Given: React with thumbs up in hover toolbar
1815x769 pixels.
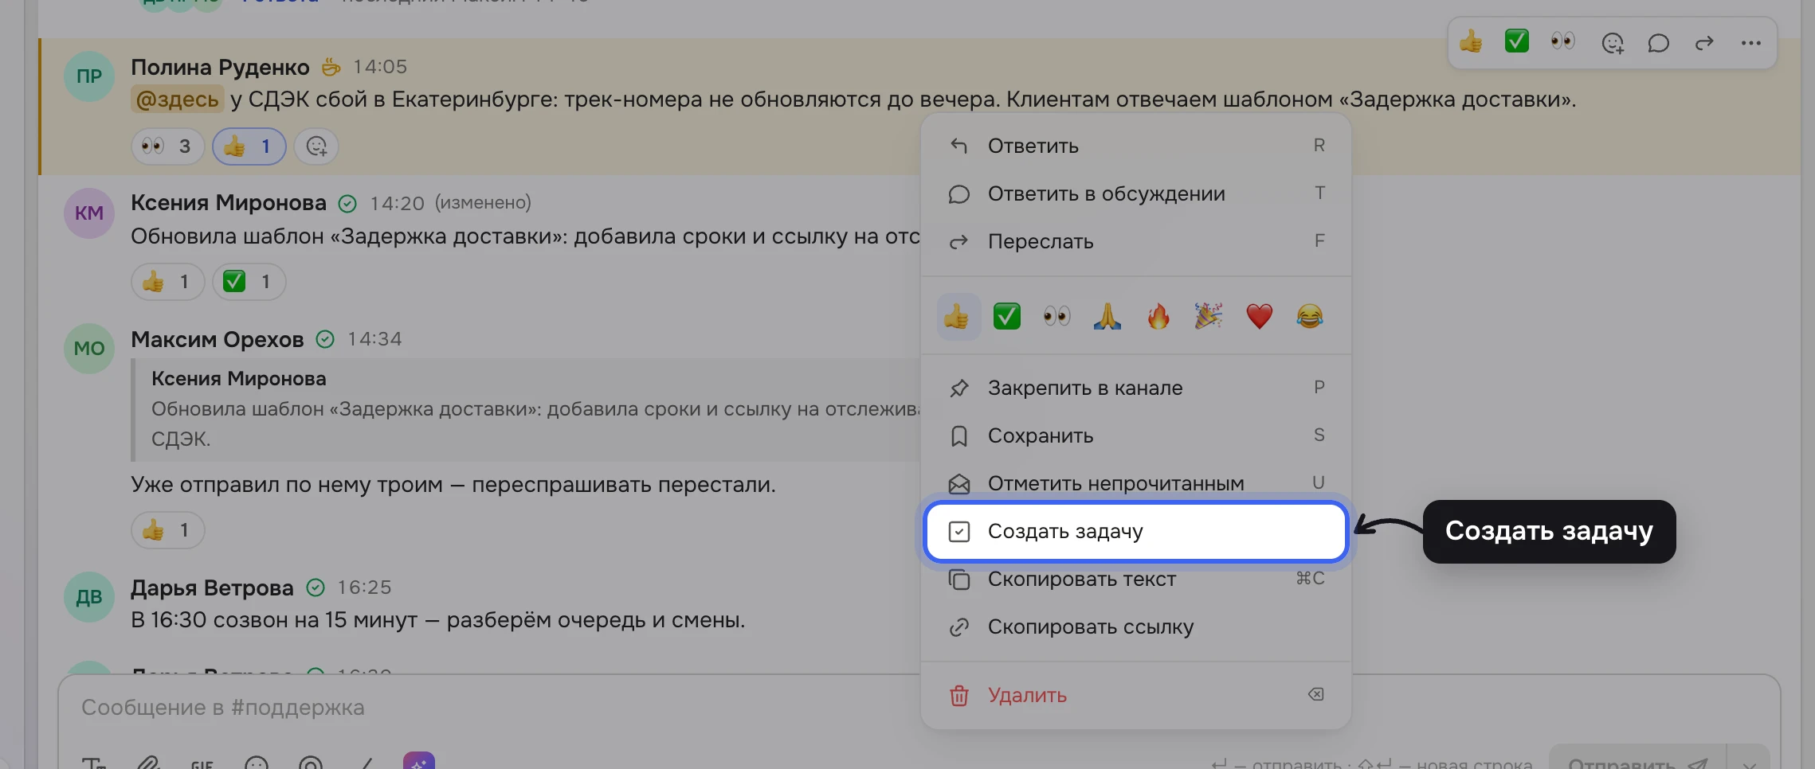Looking at the screenshot, I should click(x=1471, y=42).
